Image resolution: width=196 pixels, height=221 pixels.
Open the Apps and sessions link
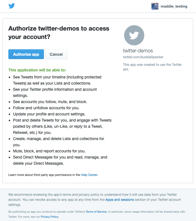coord(120,200)
